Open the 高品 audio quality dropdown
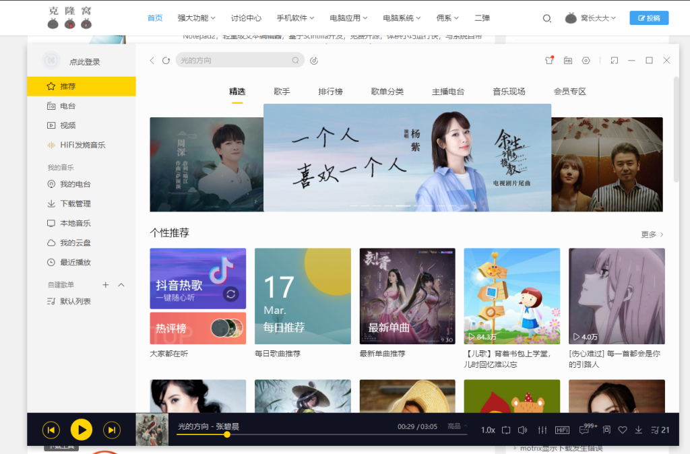The image size is (690, 454). pyautogui.click(x=458, y=426)
